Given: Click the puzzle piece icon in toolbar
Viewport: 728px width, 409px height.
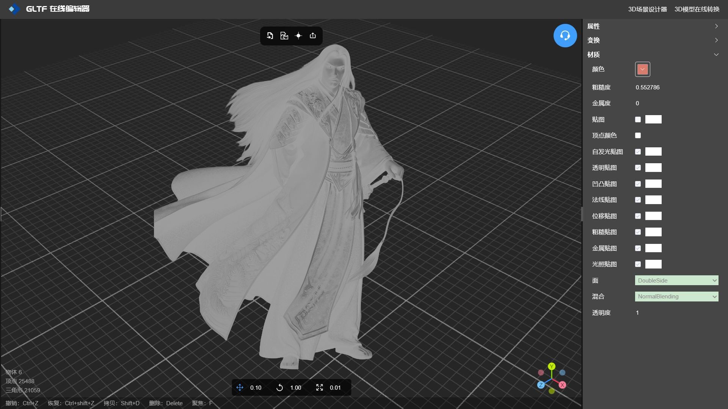Looking at the screenshot, I should [284, 36].
